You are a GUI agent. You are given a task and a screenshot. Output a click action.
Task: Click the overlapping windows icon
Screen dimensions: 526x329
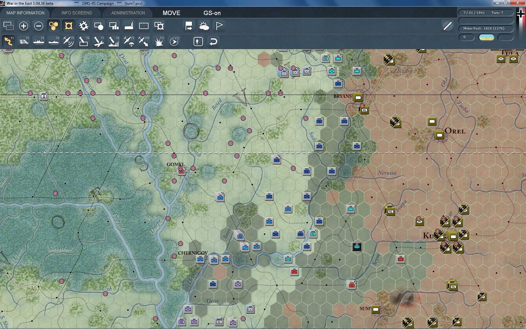(x=8, y=26)
